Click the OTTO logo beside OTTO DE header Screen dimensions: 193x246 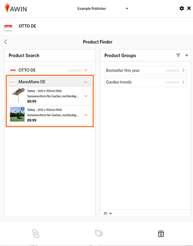(x=8, y=26)
